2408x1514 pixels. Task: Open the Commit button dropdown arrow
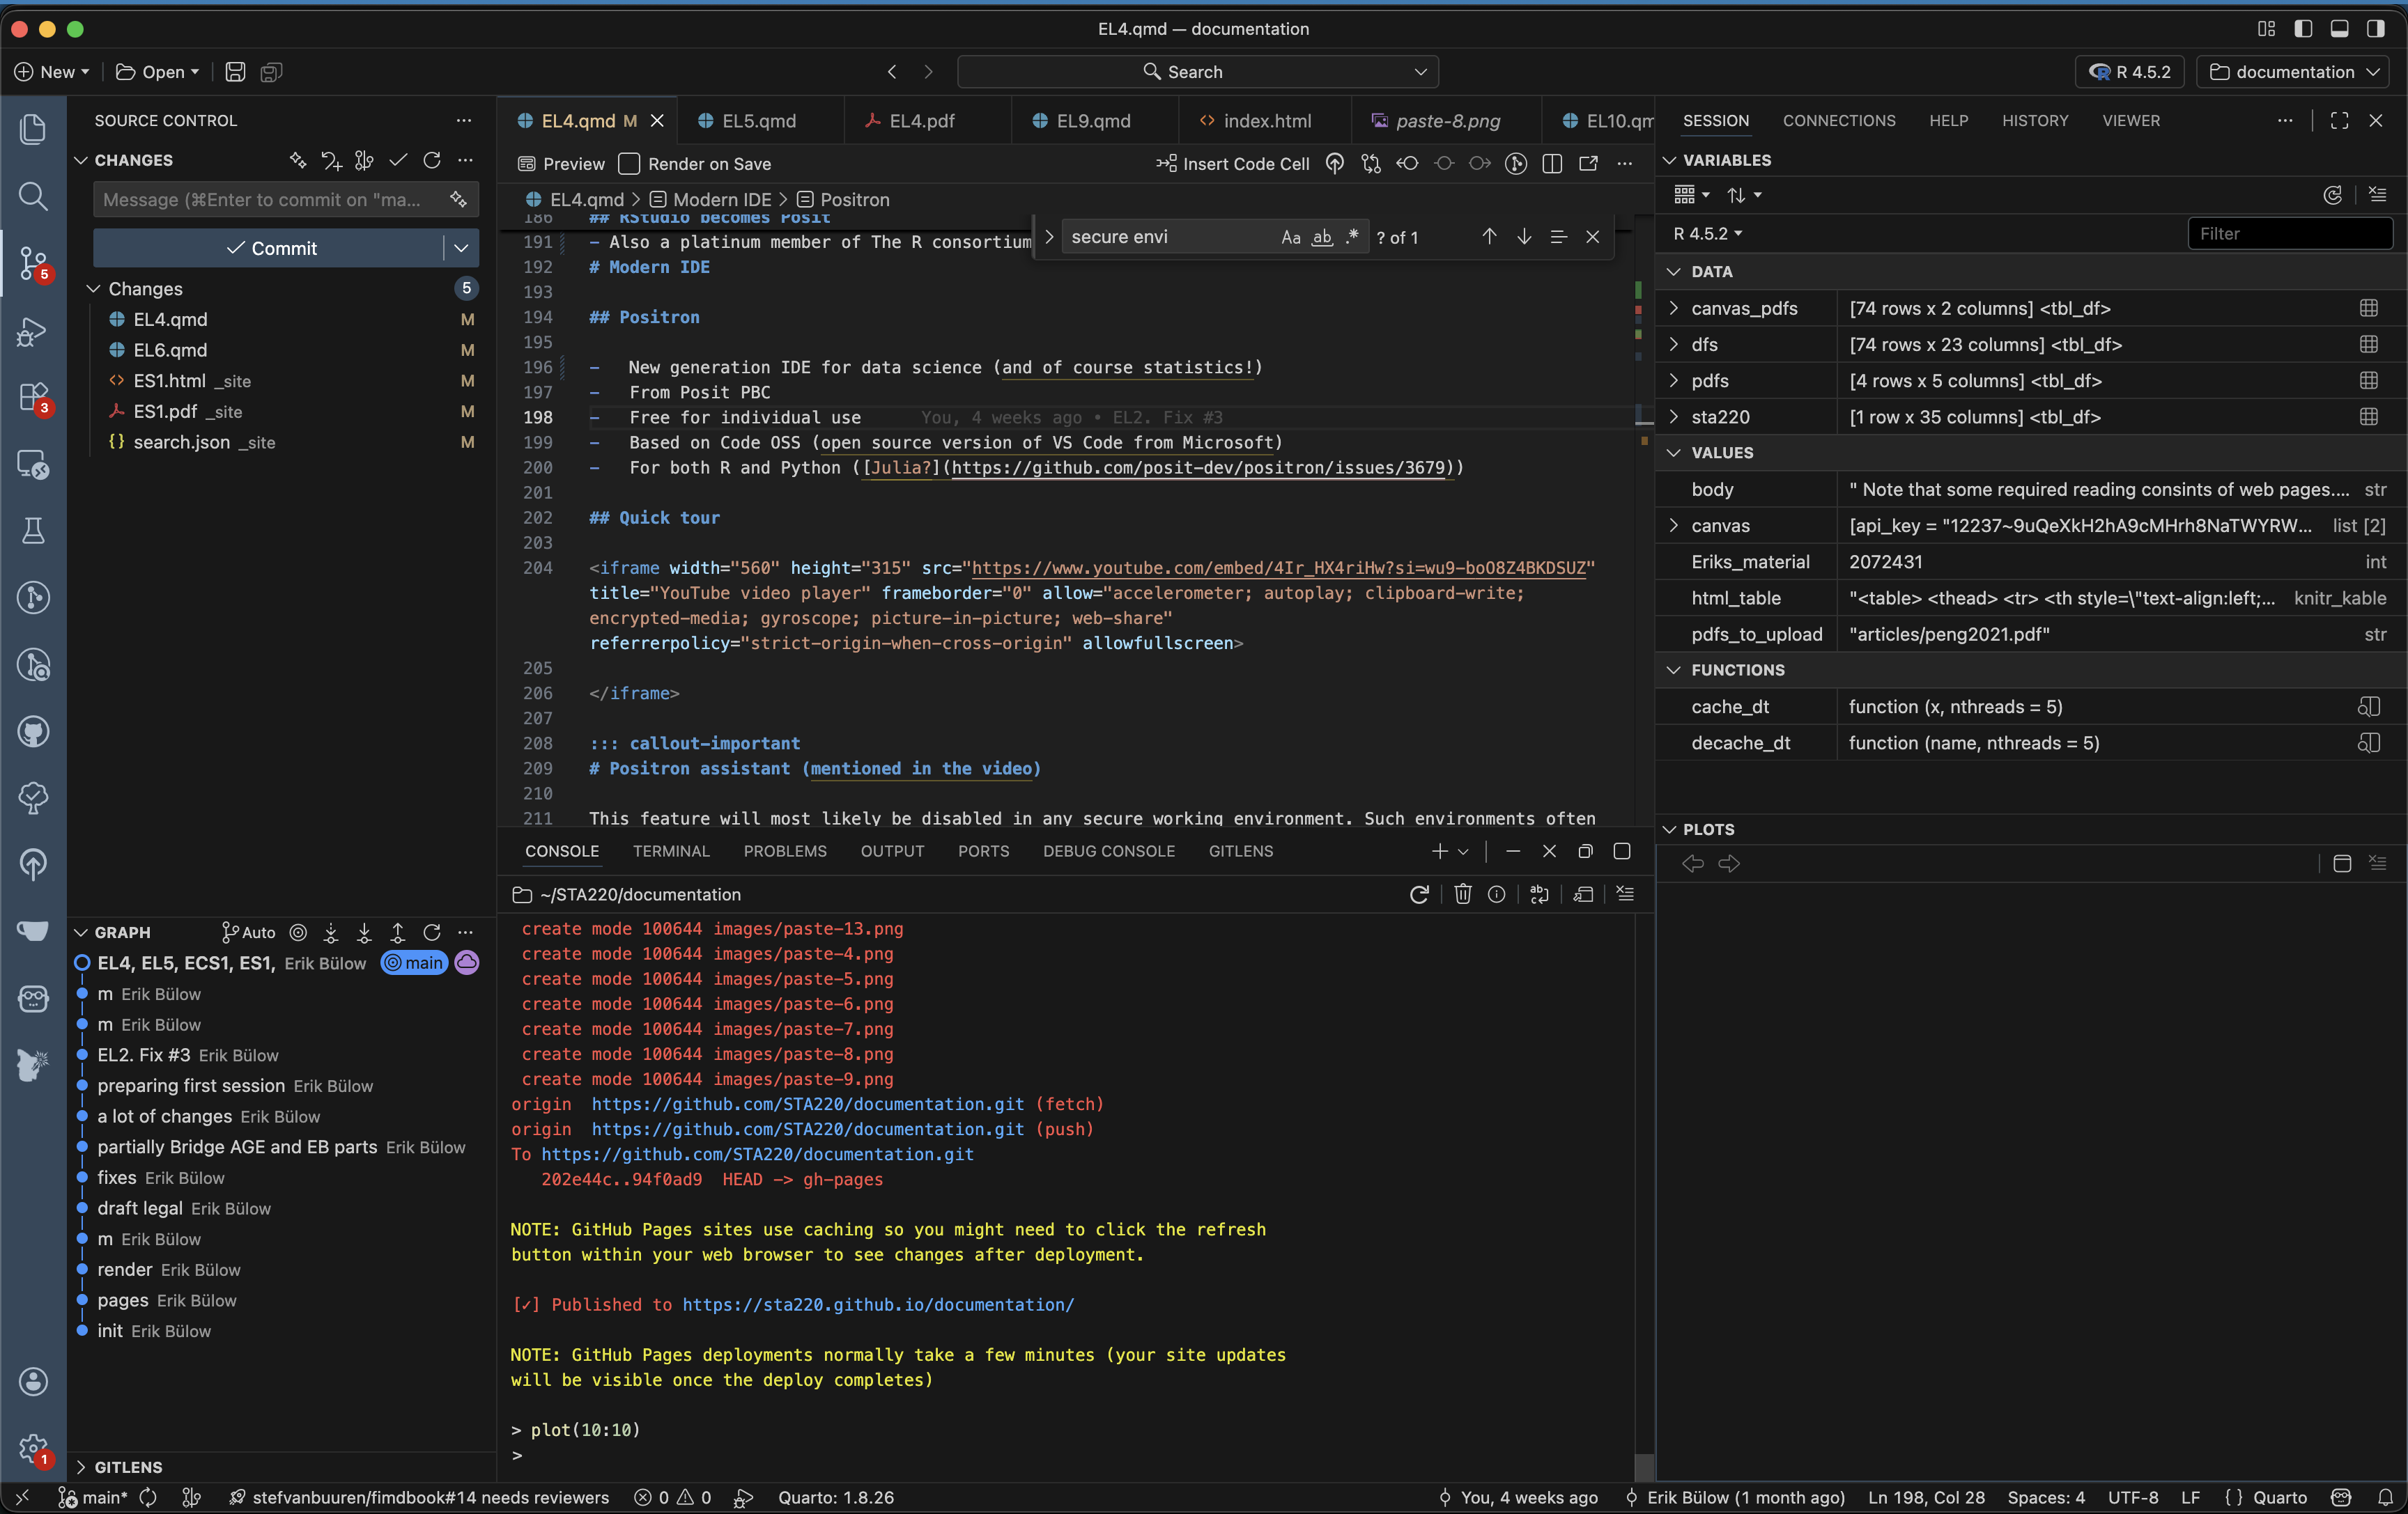point(461,248)
